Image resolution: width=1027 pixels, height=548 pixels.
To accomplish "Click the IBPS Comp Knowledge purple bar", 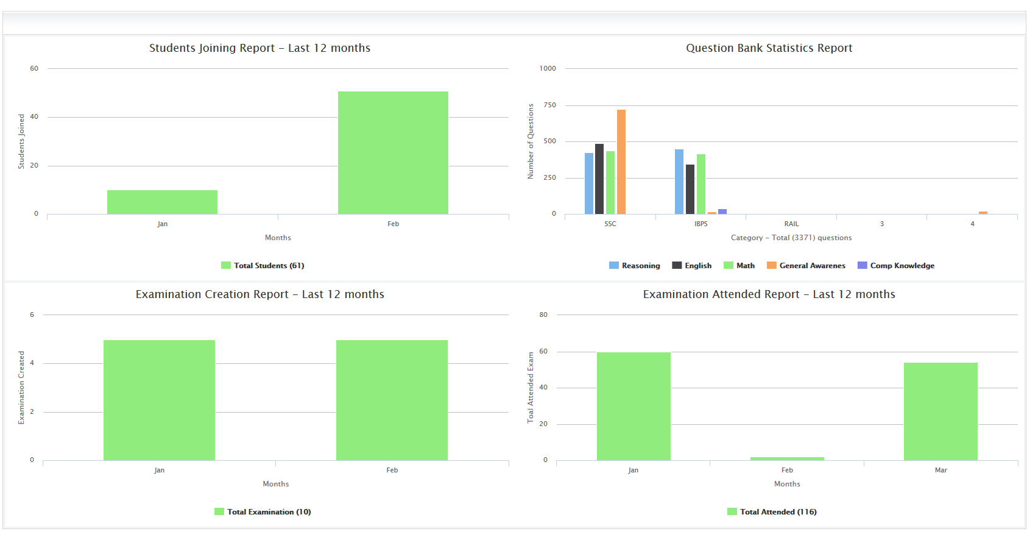I will [x=722, y=212].
